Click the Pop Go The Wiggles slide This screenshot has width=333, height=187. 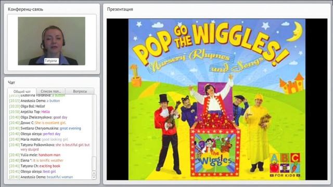(x=217, y=99)
